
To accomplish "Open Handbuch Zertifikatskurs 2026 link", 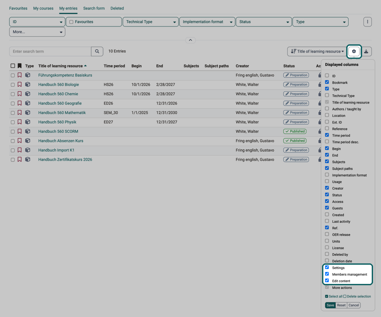I will click(65, 159).
